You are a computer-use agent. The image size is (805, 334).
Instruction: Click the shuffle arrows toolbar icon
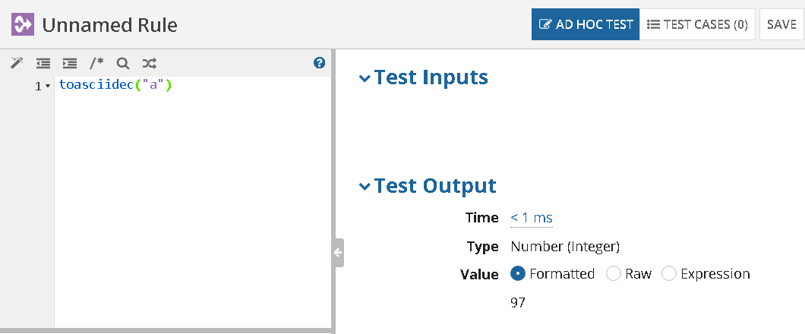coord(149,63)
